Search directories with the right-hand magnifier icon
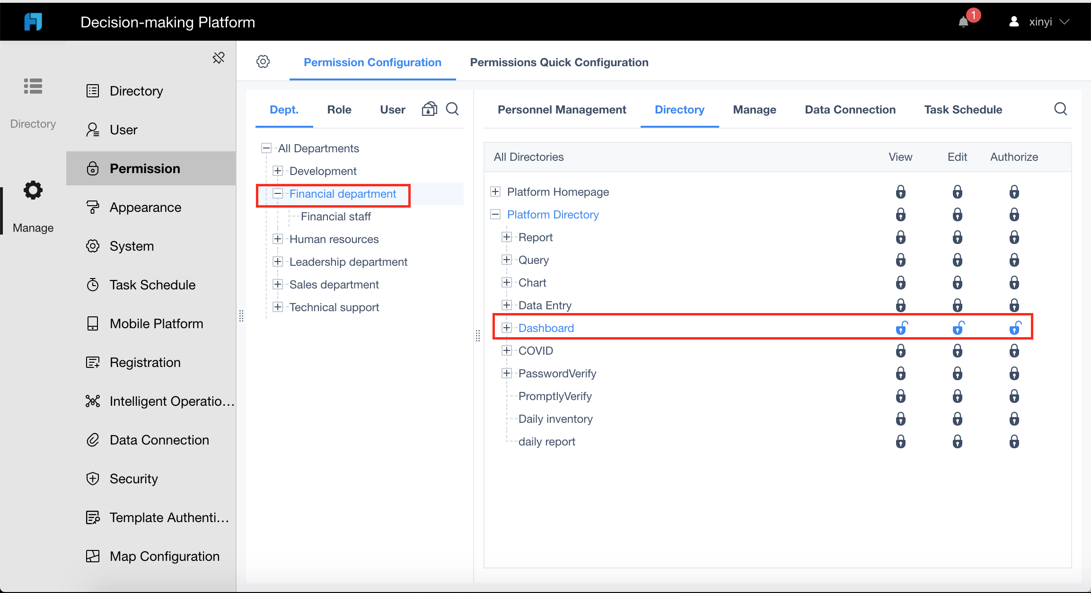Viewport: 1091px width, 593px height. (1061, 109)
